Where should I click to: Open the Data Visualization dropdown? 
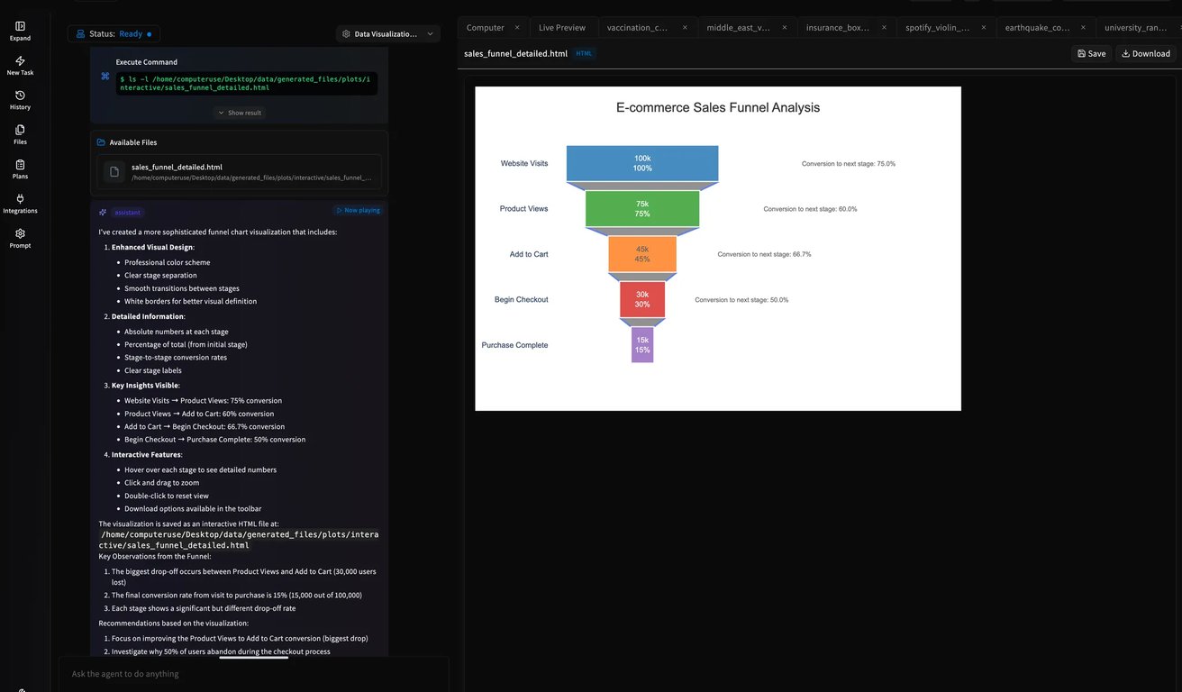click(388, 33)
